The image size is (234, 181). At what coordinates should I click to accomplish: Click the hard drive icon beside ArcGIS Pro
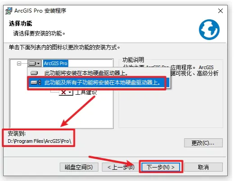[32, 63]
